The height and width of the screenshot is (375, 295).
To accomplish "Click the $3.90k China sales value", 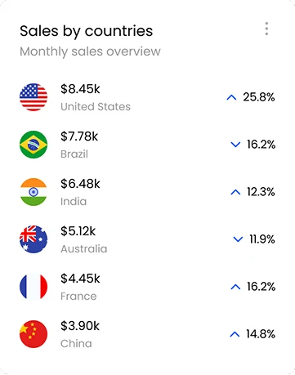I will (x=80, y=326).
